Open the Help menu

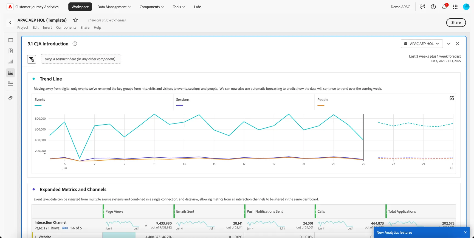point(97,28)
